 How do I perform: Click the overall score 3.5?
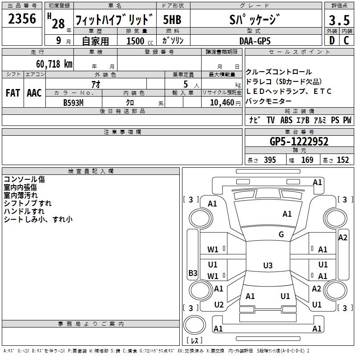(x=339, y=20)
